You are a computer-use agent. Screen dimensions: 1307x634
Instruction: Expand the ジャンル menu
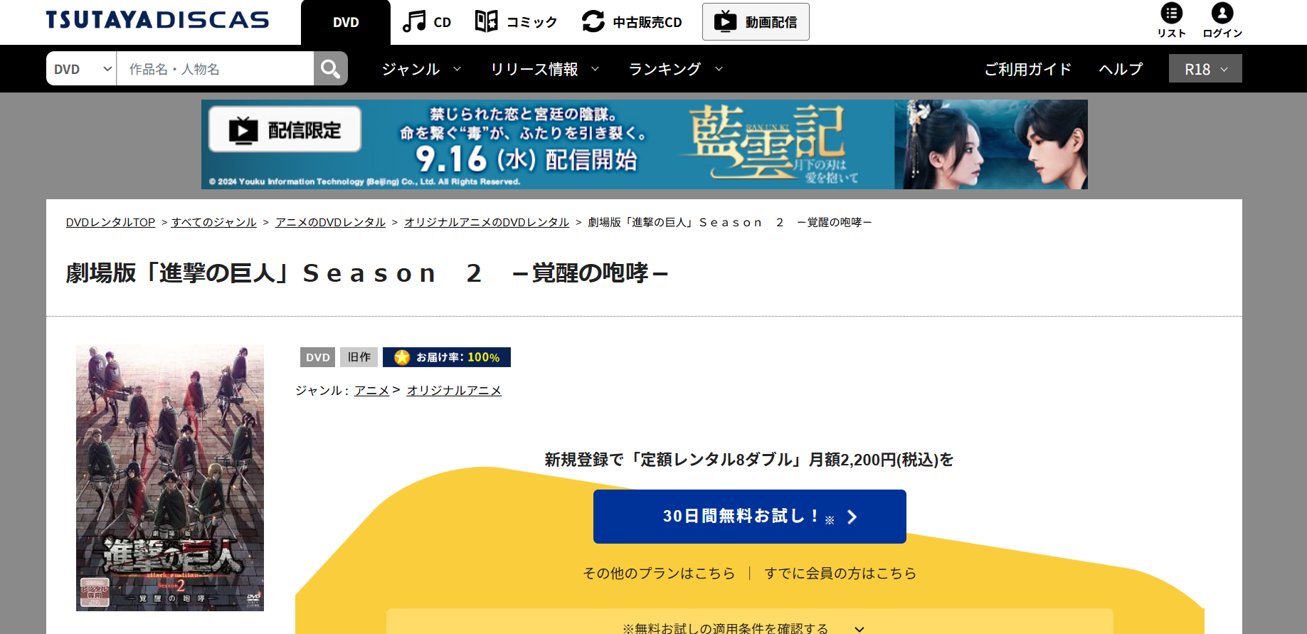[421, 69]
